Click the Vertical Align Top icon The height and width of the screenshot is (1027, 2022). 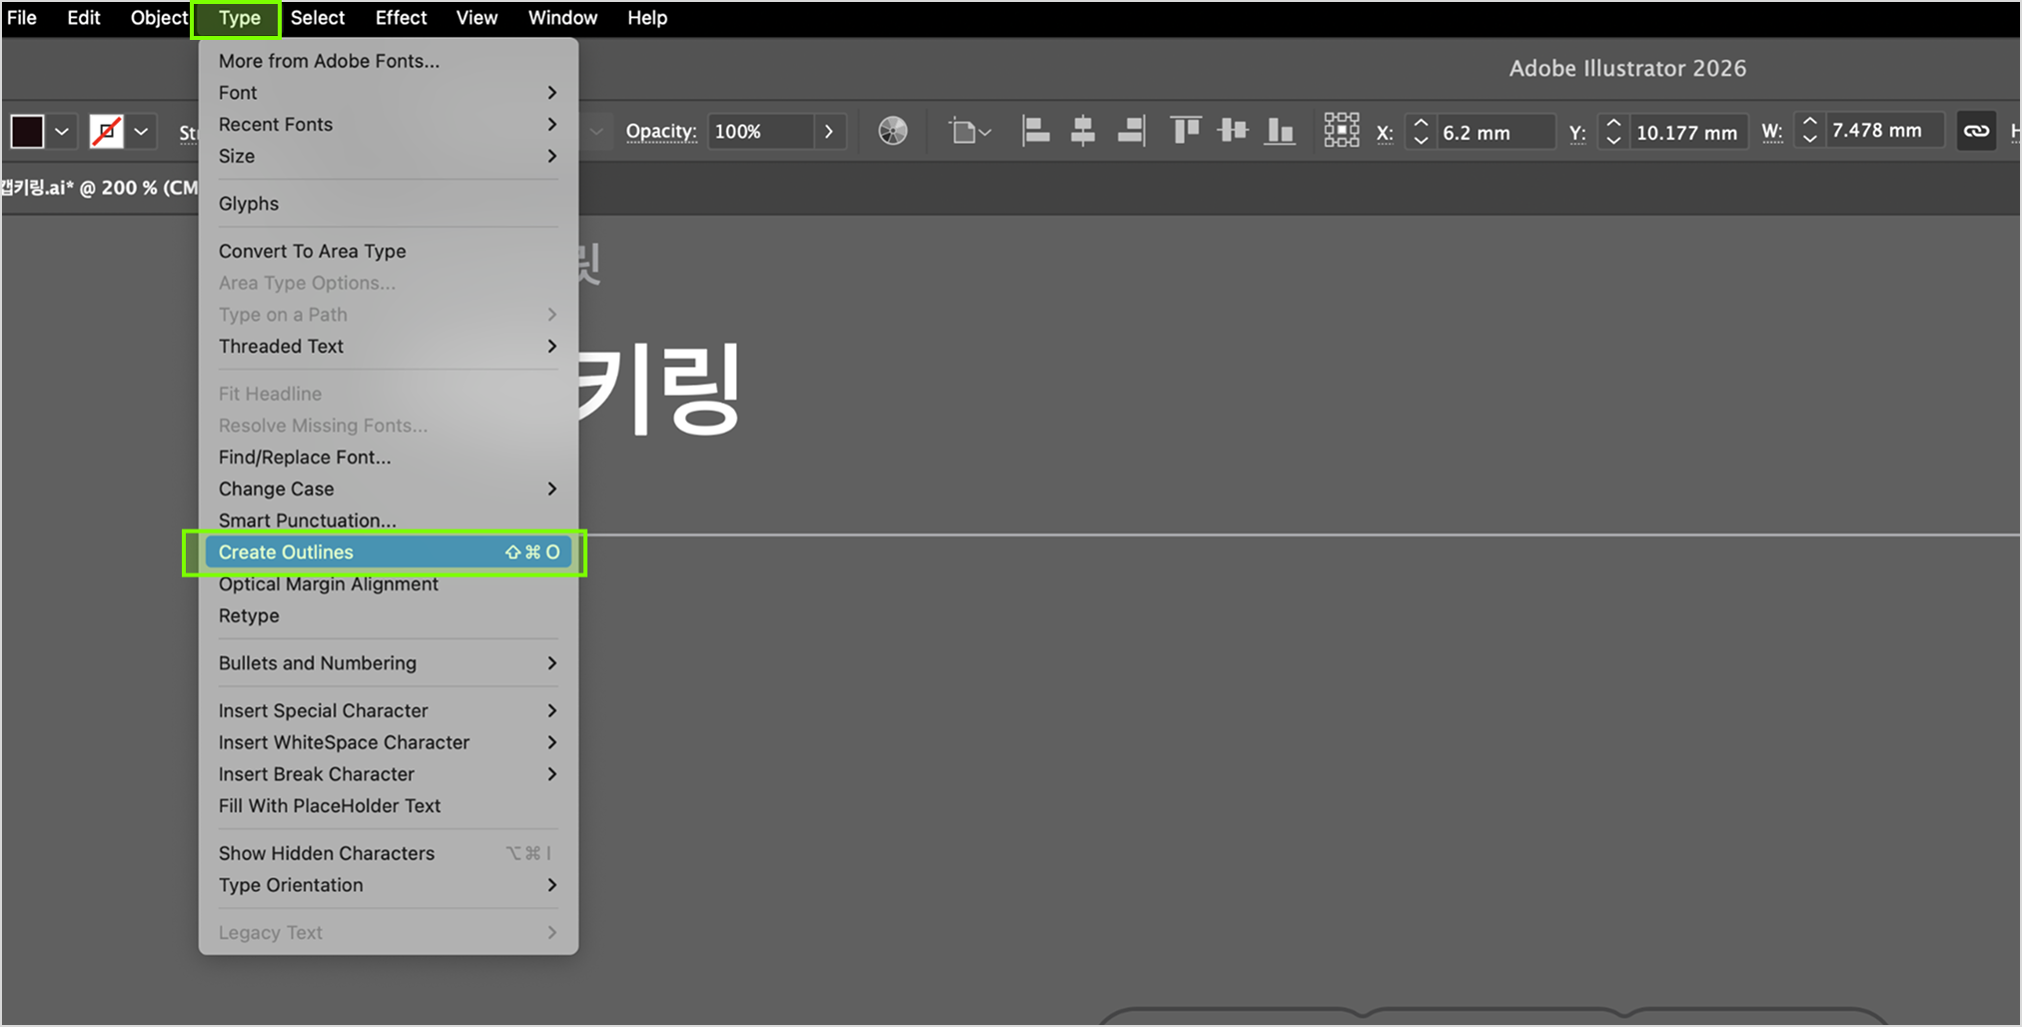(1186, 131)
